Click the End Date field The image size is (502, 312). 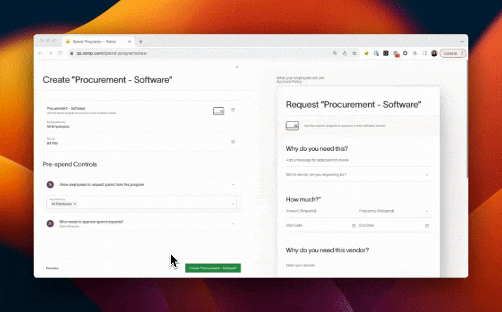coord(394,226)
